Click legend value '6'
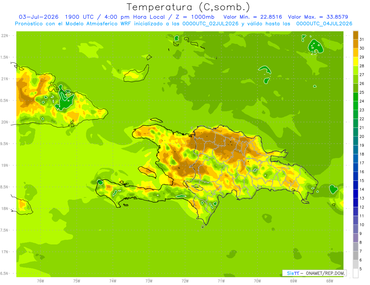The image size is (370, 285). (x=360, y=260)
